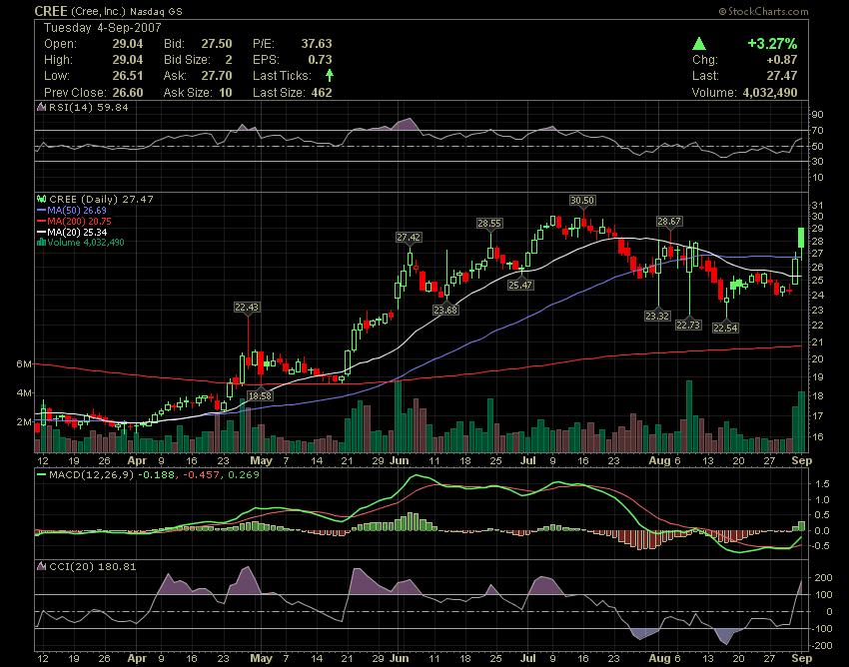Click the Volume: label in the header
The image size is (849, 667).
714,93
